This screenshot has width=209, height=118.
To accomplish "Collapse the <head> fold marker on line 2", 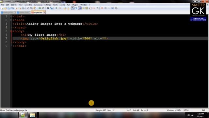I will [x=11, y=20].
